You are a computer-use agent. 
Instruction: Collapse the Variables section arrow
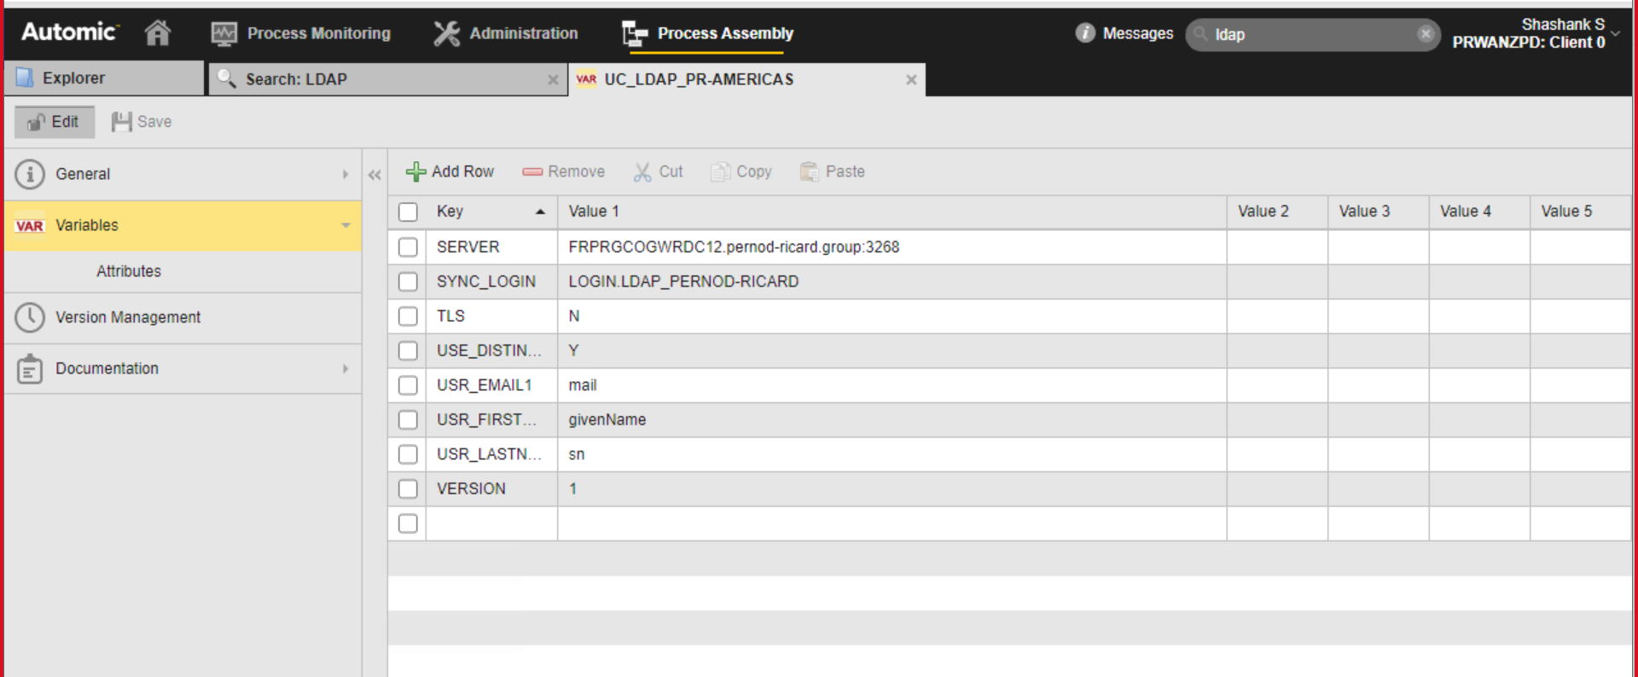point(346,226)
